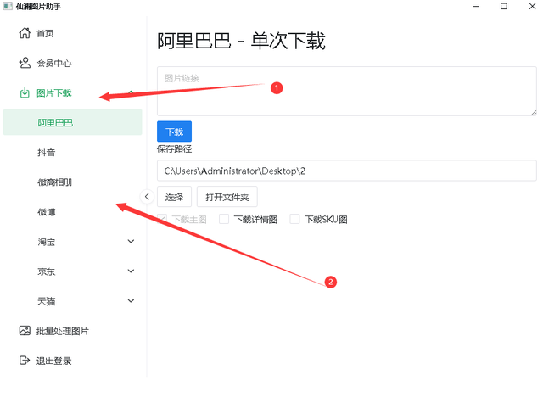The image size is (543, 403).
Task: Click the green image download icon
Action: coord(25,92)
